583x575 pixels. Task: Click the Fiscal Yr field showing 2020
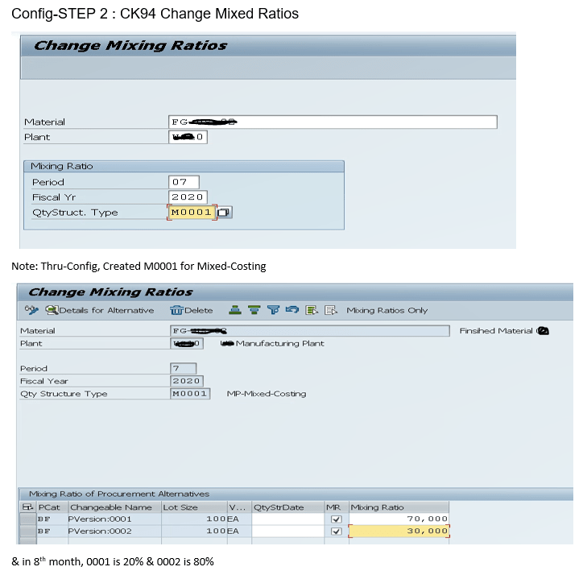(188, 197)
